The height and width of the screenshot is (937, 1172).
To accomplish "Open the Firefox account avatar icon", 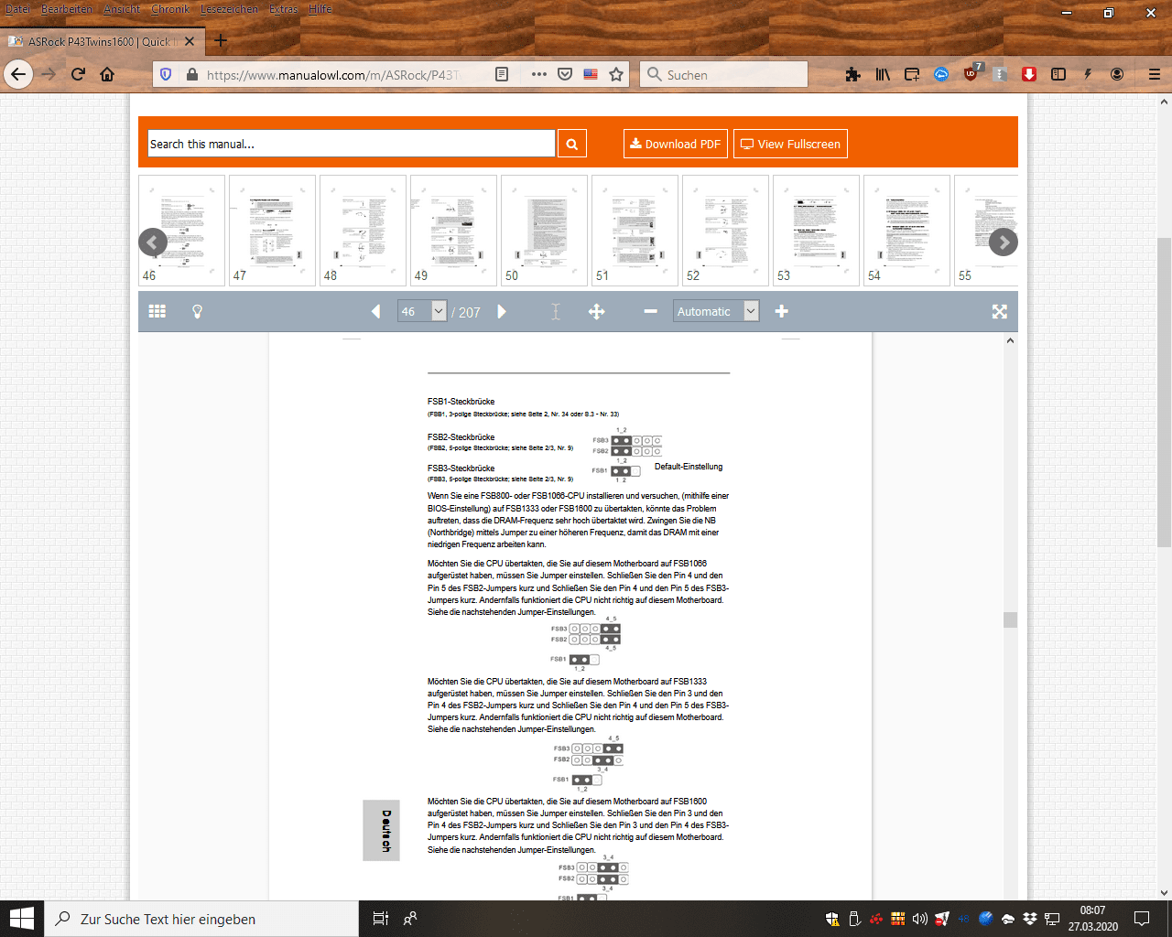I will (1117, 74).
